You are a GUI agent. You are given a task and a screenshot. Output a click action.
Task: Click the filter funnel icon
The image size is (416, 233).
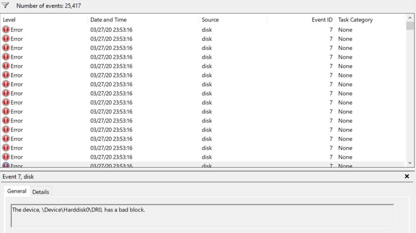[x=6, y=6]
